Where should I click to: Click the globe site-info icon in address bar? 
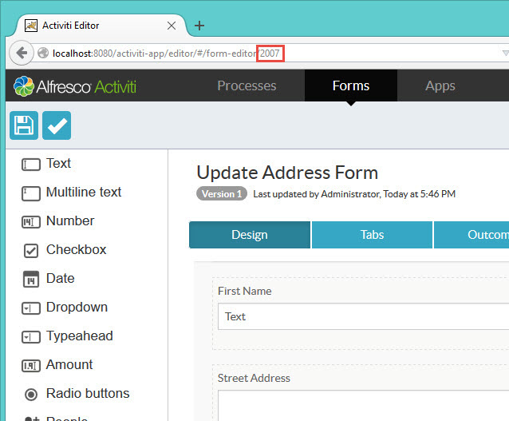click(x=43, y=53)
